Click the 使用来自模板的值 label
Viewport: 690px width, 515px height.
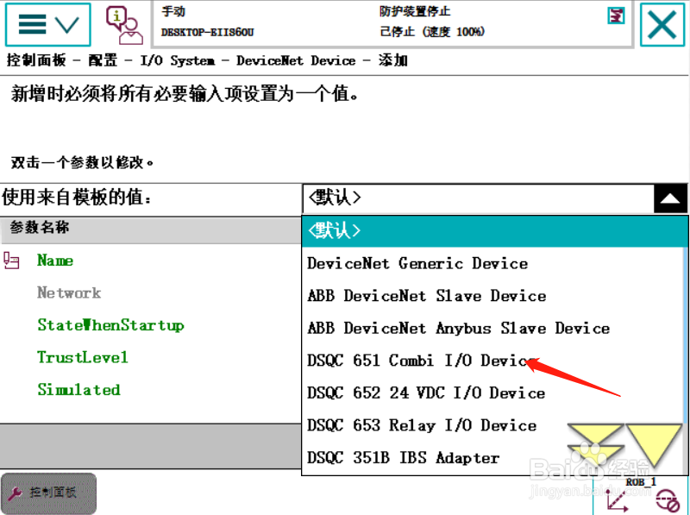76,198
